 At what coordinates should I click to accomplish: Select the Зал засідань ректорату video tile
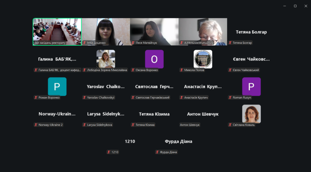coord(57,32)
